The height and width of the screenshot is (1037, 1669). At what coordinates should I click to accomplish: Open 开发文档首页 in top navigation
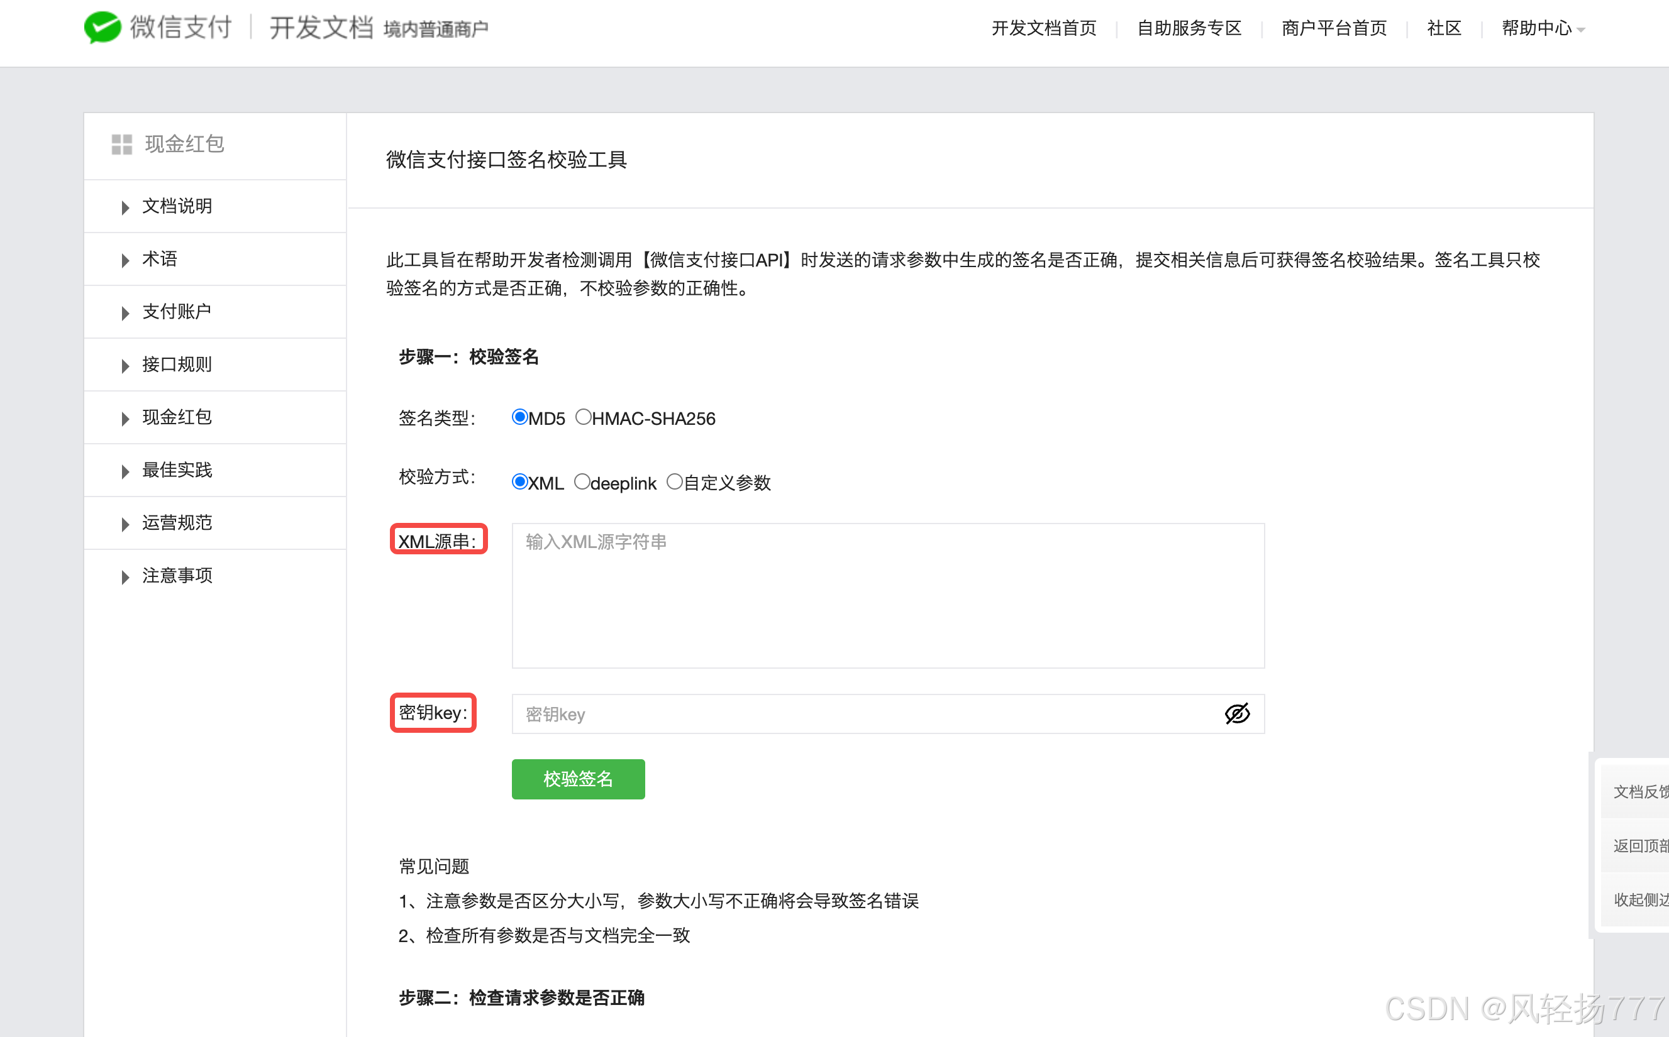(x=1043, y=28)
